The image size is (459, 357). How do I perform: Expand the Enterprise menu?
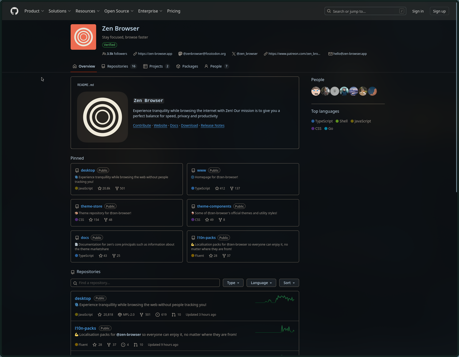pyautogui.click(x=150, y=11)
